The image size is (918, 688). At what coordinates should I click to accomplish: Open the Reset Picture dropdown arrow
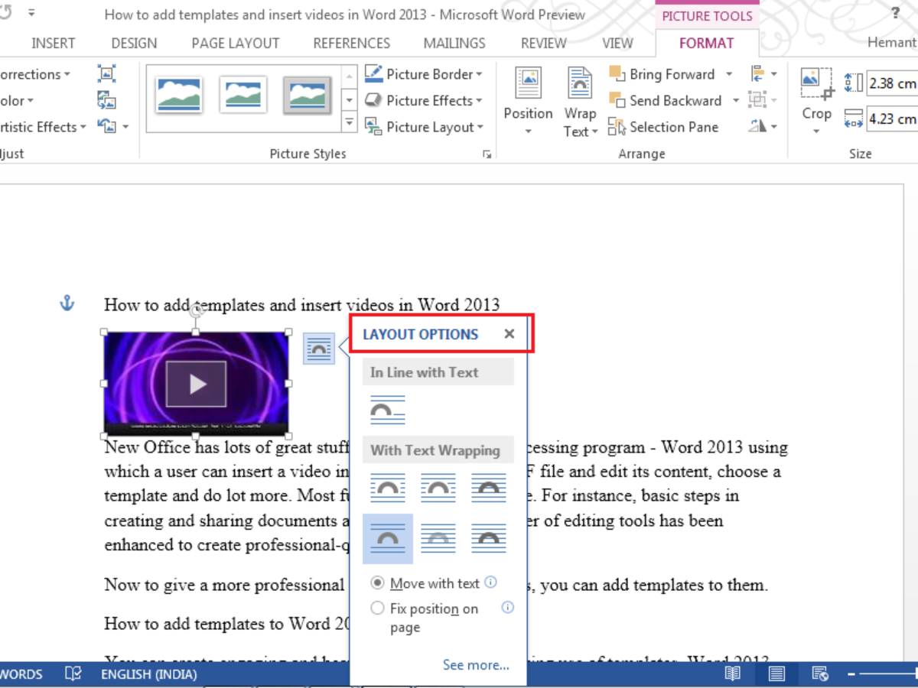tap(125, 127)
